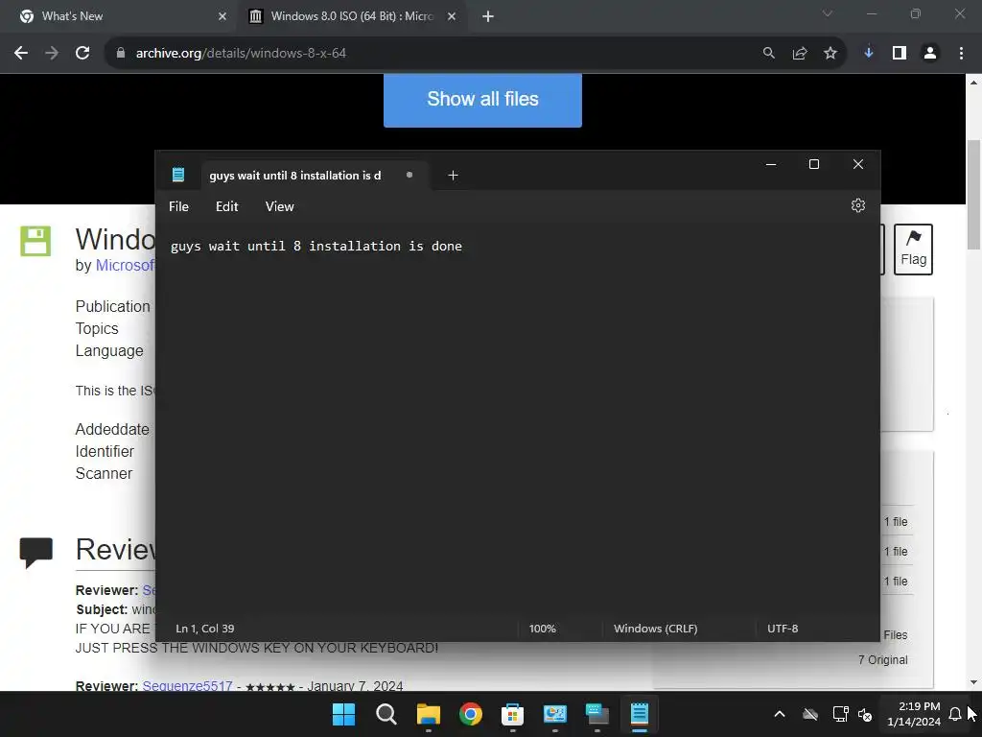Viewport: 982px width, 737px height.
Task: Click the UTF-8 encoding status
Action: click(783, 629)
